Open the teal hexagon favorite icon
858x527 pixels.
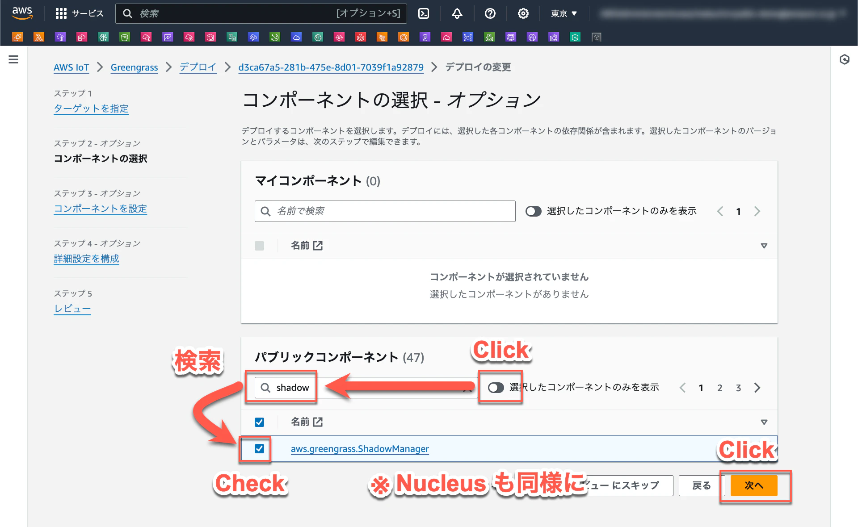pyautogui.click(x=575, y=37)
